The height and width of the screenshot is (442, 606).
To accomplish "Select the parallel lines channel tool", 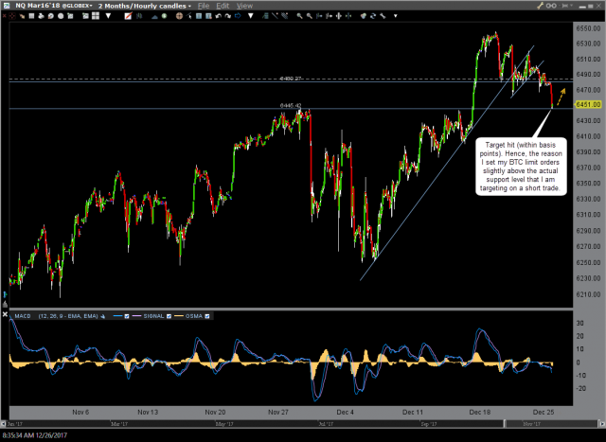I will tap(285, 16).
